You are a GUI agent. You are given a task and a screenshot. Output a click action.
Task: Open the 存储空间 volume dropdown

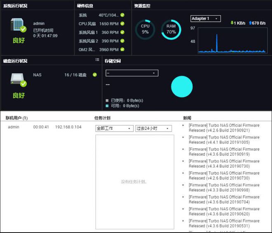(132, 73)
